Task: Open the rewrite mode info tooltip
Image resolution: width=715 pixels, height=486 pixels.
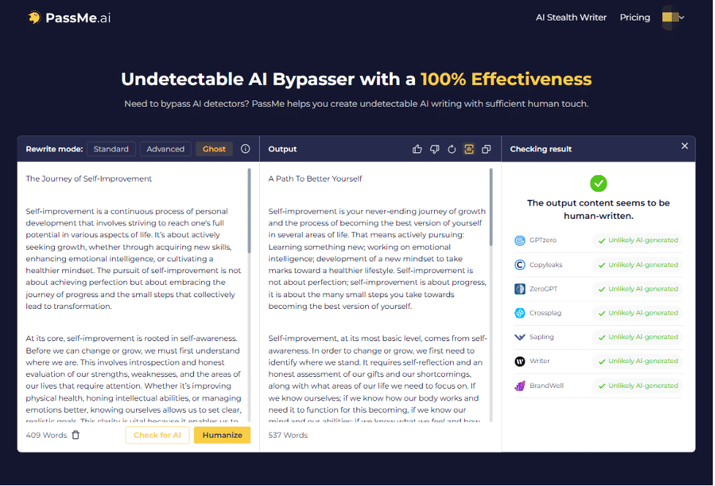Action: coord(244,149)
